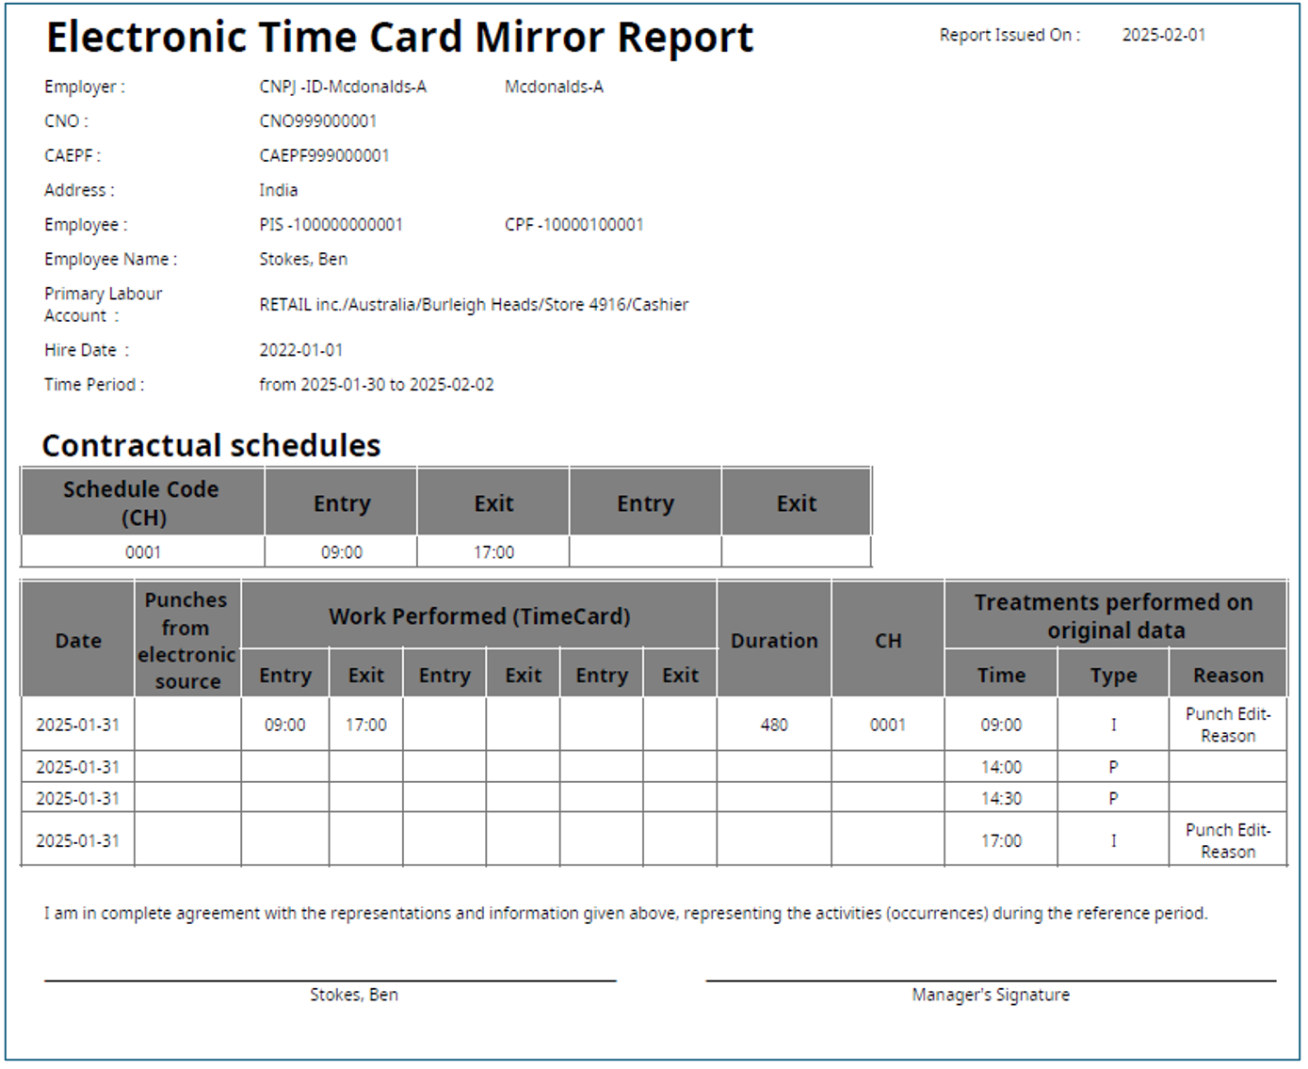Click the time period date range

[376, 385]
